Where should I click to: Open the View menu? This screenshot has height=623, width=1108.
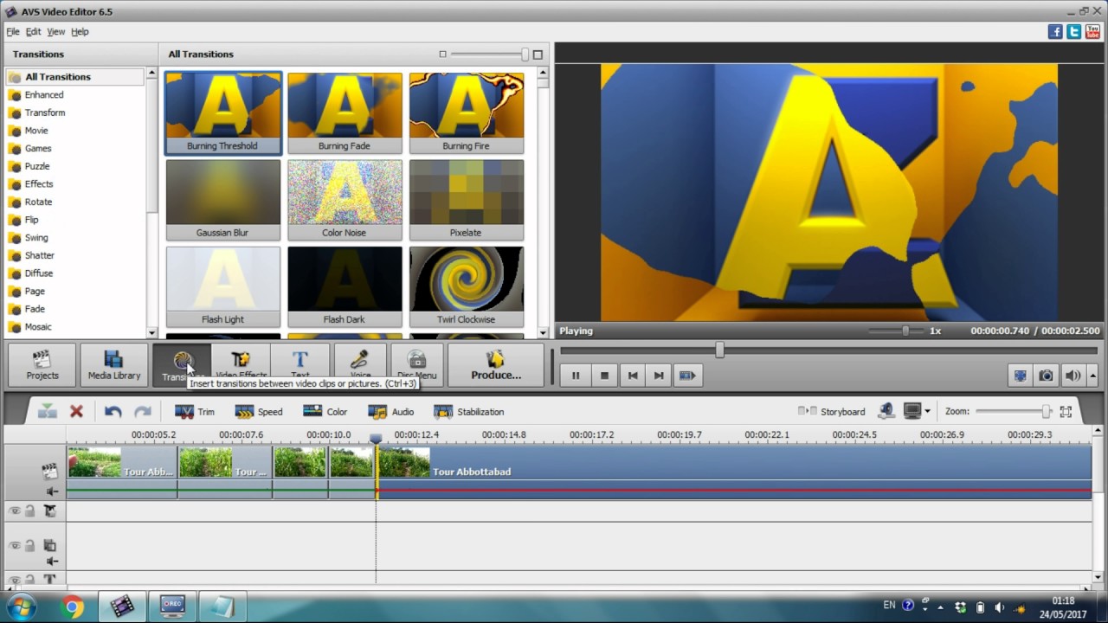click(55, 31)
